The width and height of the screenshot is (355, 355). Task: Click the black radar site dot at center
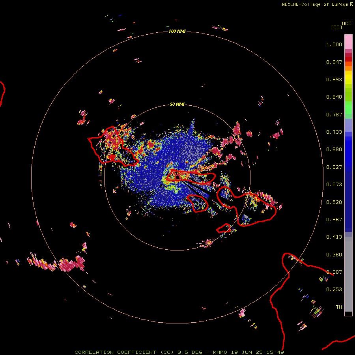[x=177, y=177]
